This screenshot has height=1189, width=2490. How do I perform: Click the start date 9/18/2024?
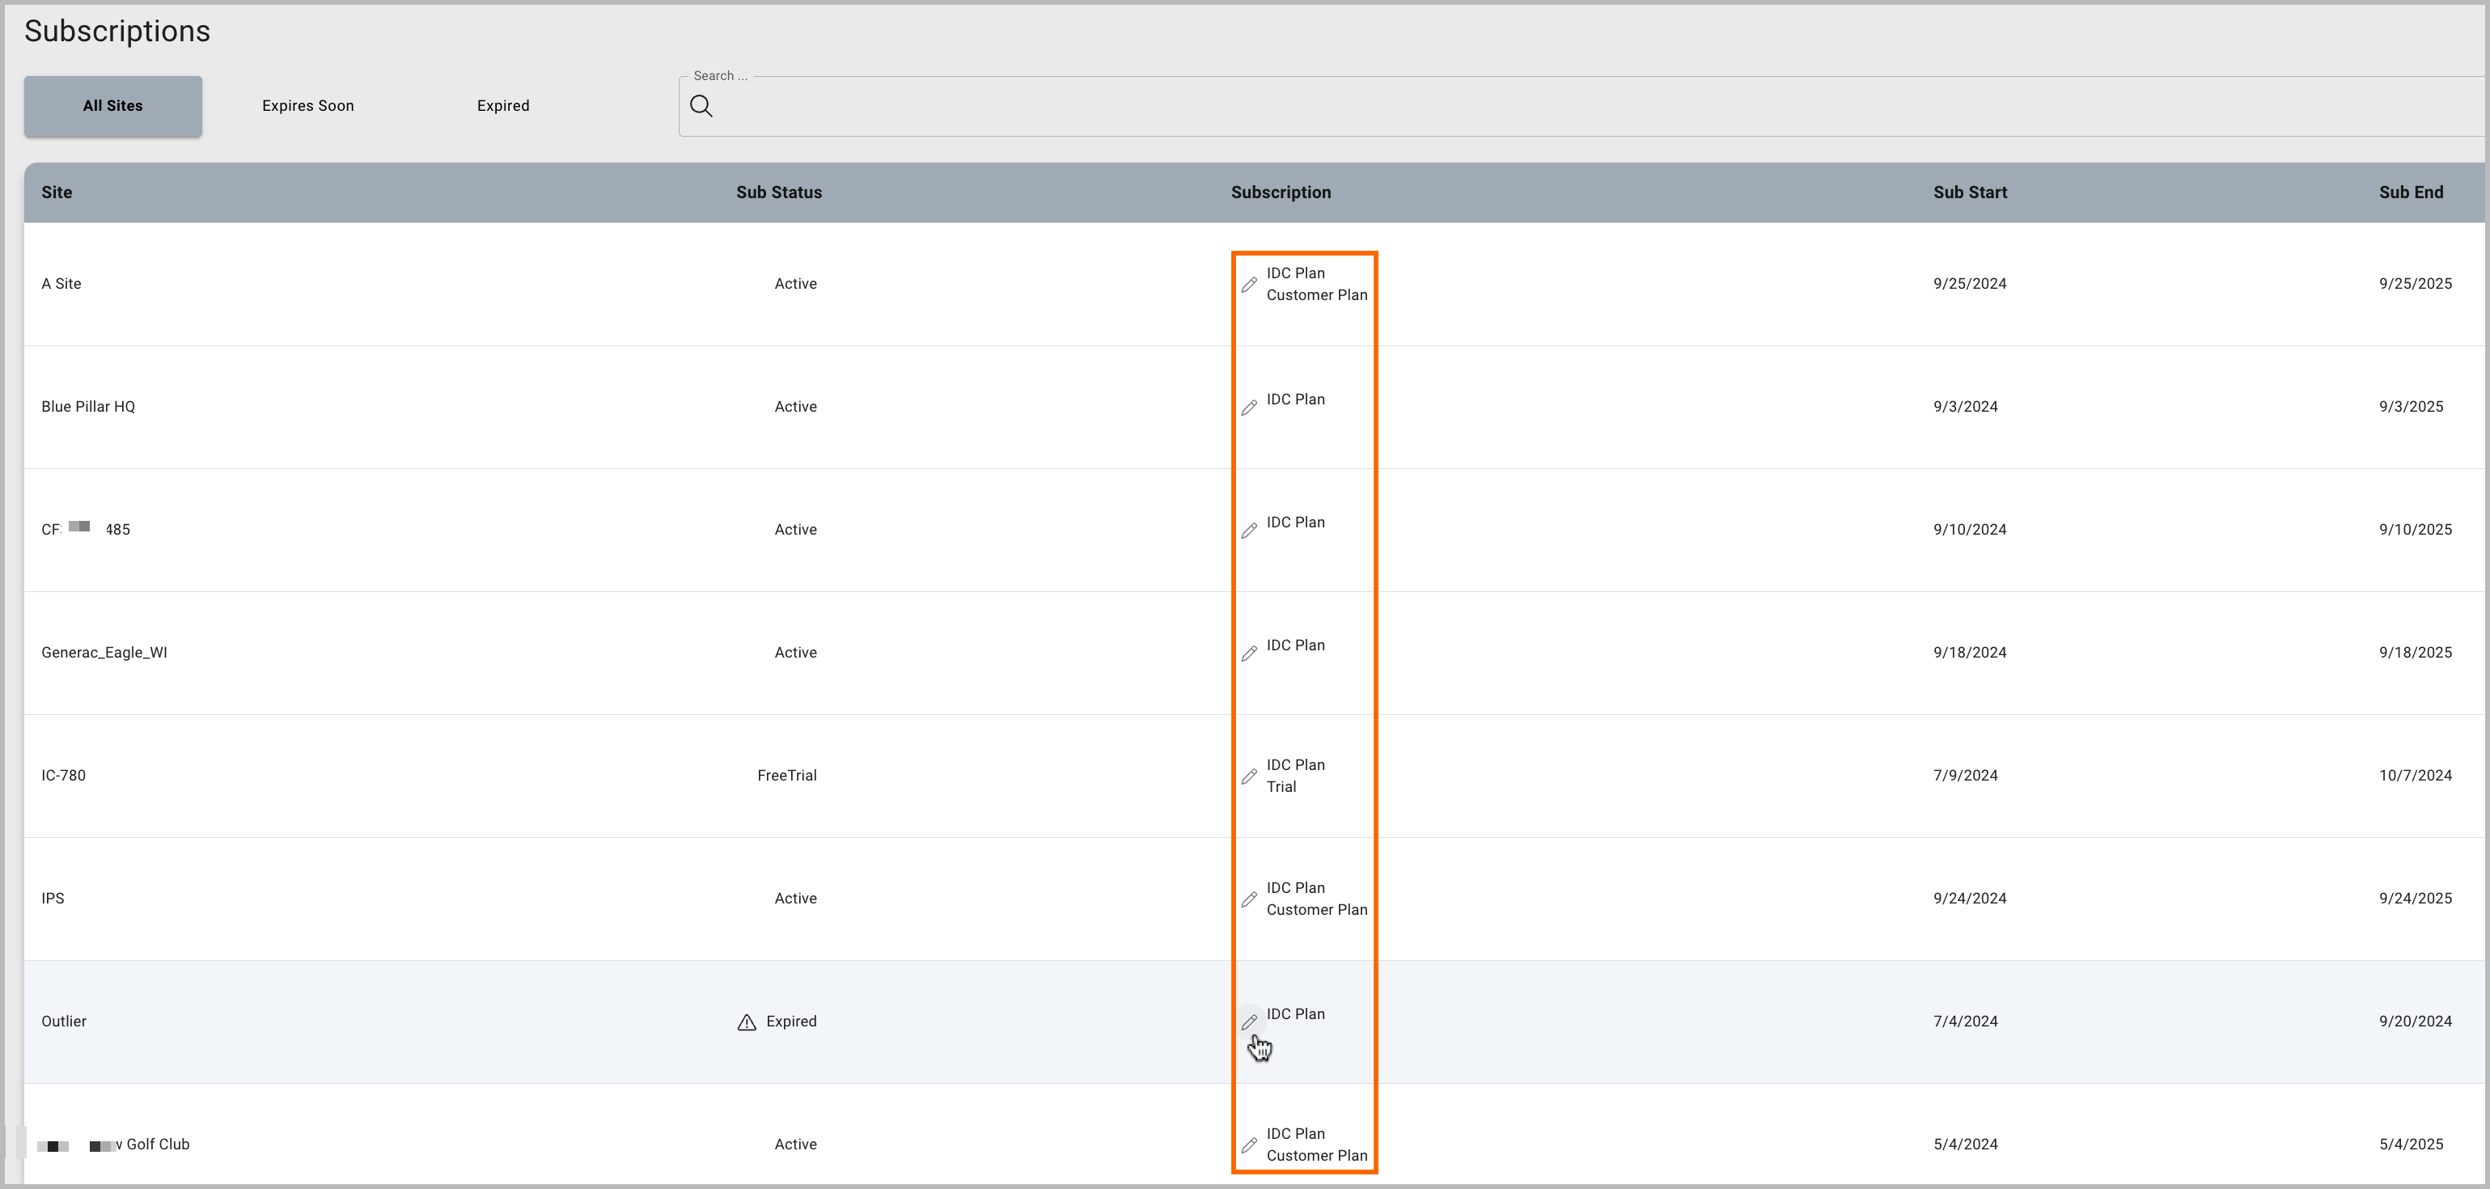coord(1970,653)
